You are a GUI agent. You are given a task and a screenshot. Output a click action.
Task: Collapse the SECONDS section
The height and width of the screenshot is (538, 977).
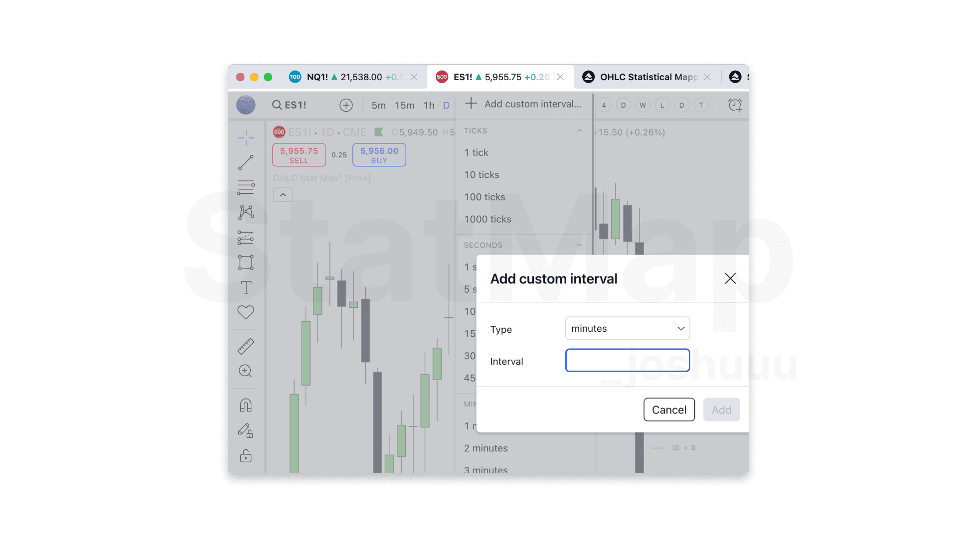[578, 245]
